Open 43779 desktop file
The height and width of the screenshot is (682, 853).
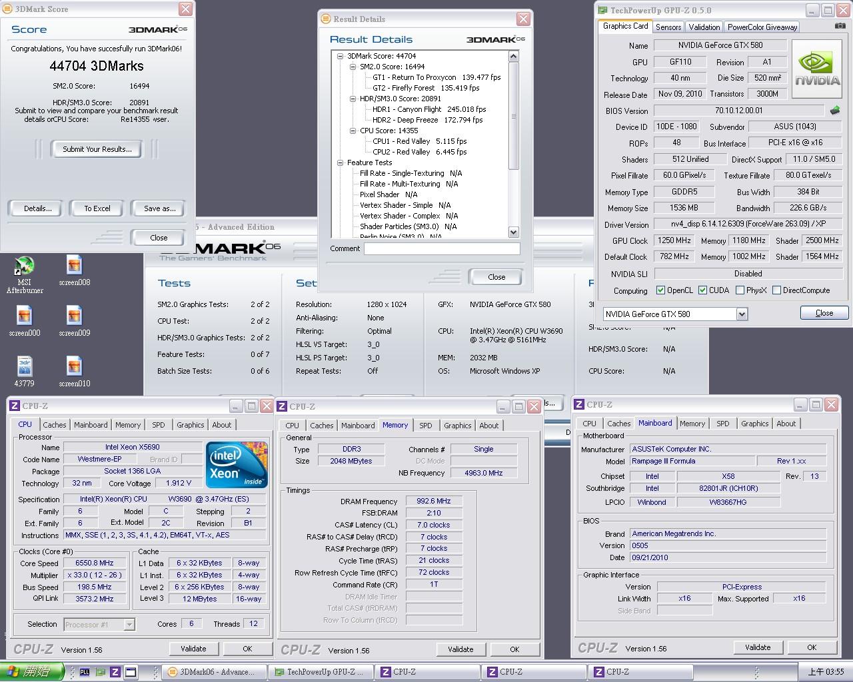[25, 372]
